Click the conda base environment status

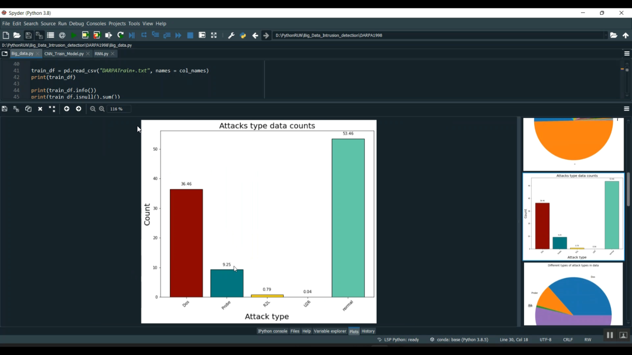coord(459,340)
